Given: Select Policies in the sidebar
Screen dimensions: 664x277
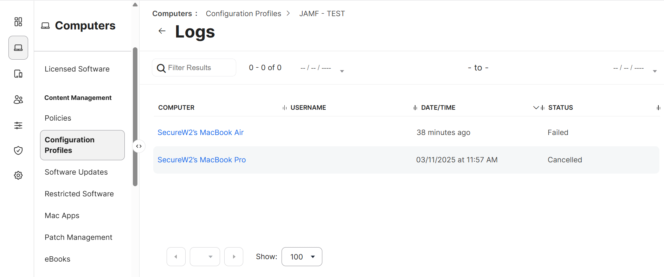Looking at the screenshot, I should tap(58, 118).
